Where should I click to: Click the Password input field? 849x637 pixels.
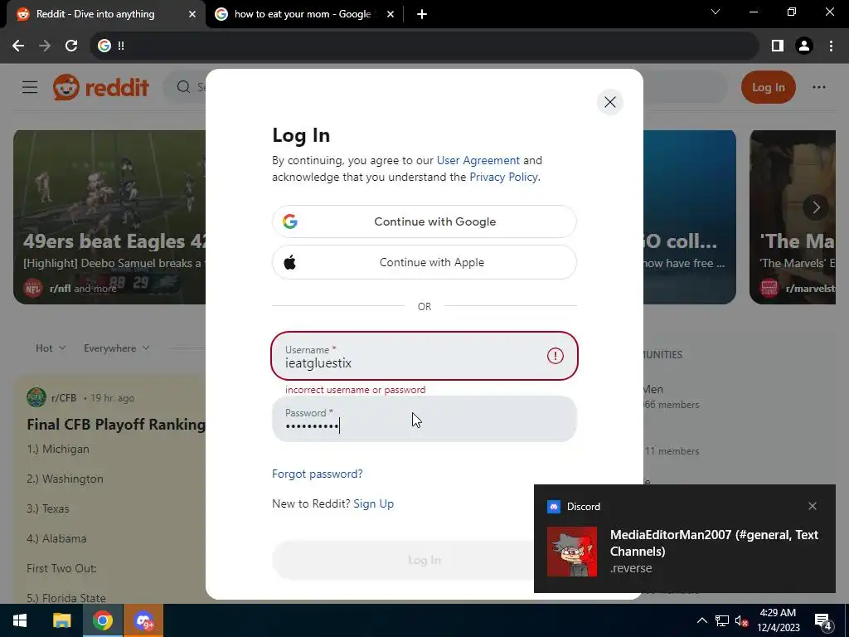424,419
